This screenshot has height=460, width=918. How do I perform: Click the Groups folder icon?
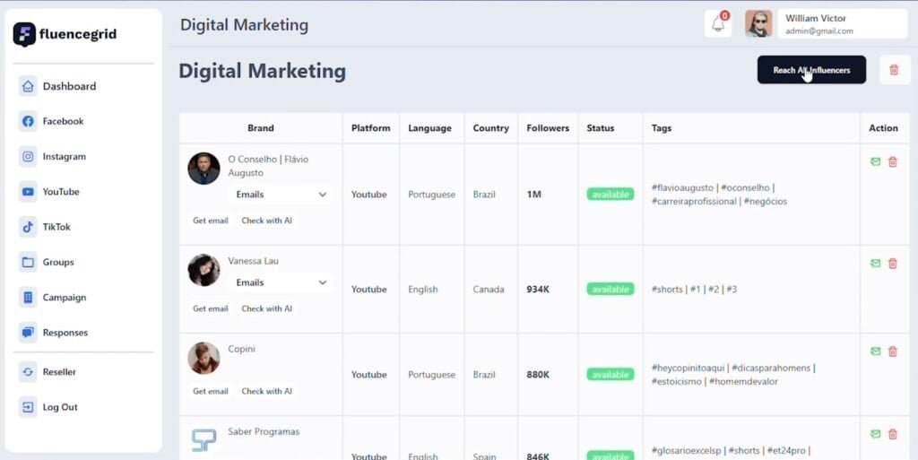(28, 262)
